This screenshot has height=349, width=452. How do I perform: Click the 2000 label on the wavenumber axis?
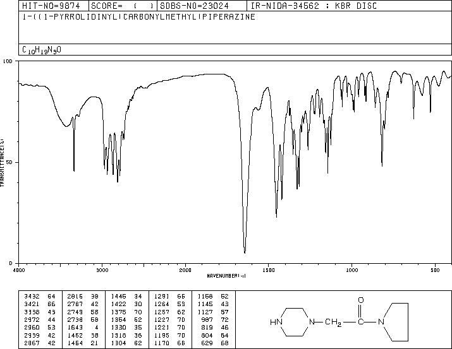pyautogui.click(x=185, y=270)
